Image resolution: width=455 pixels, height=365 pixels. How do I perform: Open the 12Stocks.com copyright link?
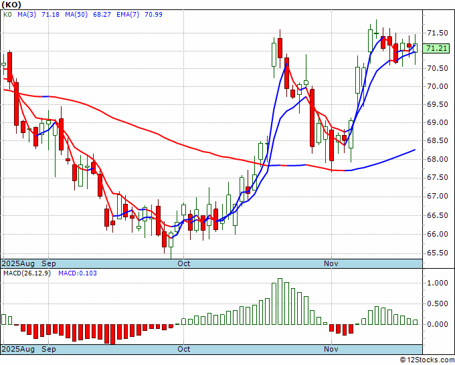click(x=427, y=360)
